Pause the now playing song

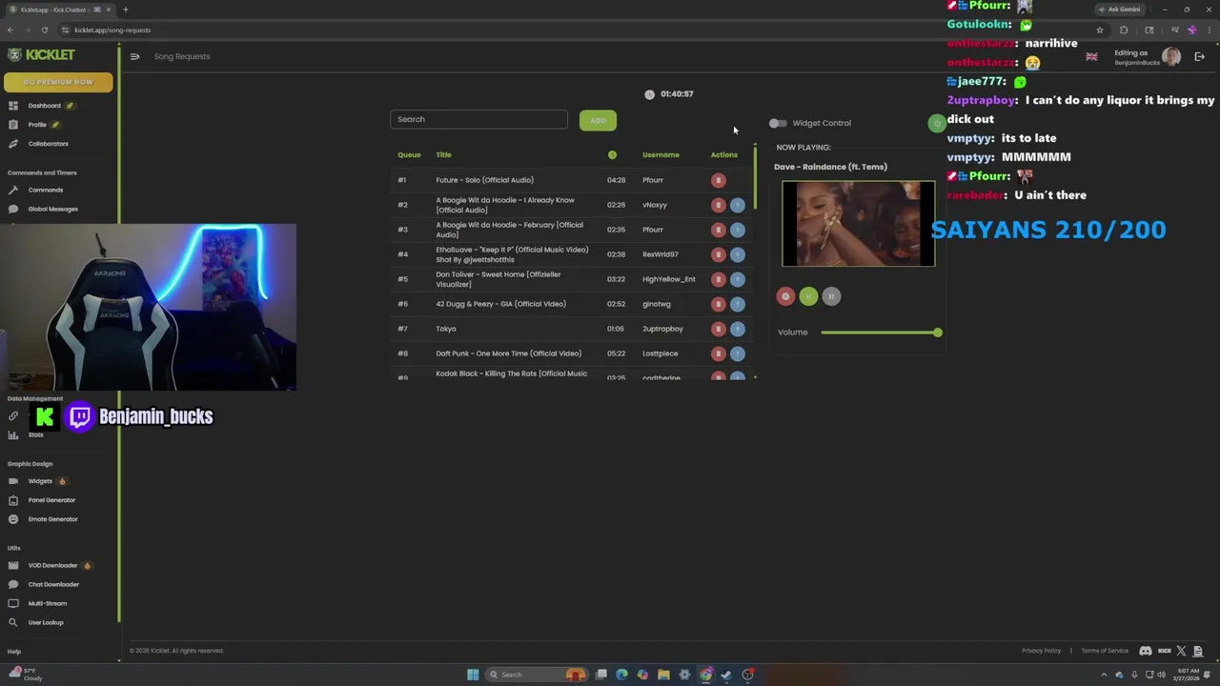pos(831,296)
